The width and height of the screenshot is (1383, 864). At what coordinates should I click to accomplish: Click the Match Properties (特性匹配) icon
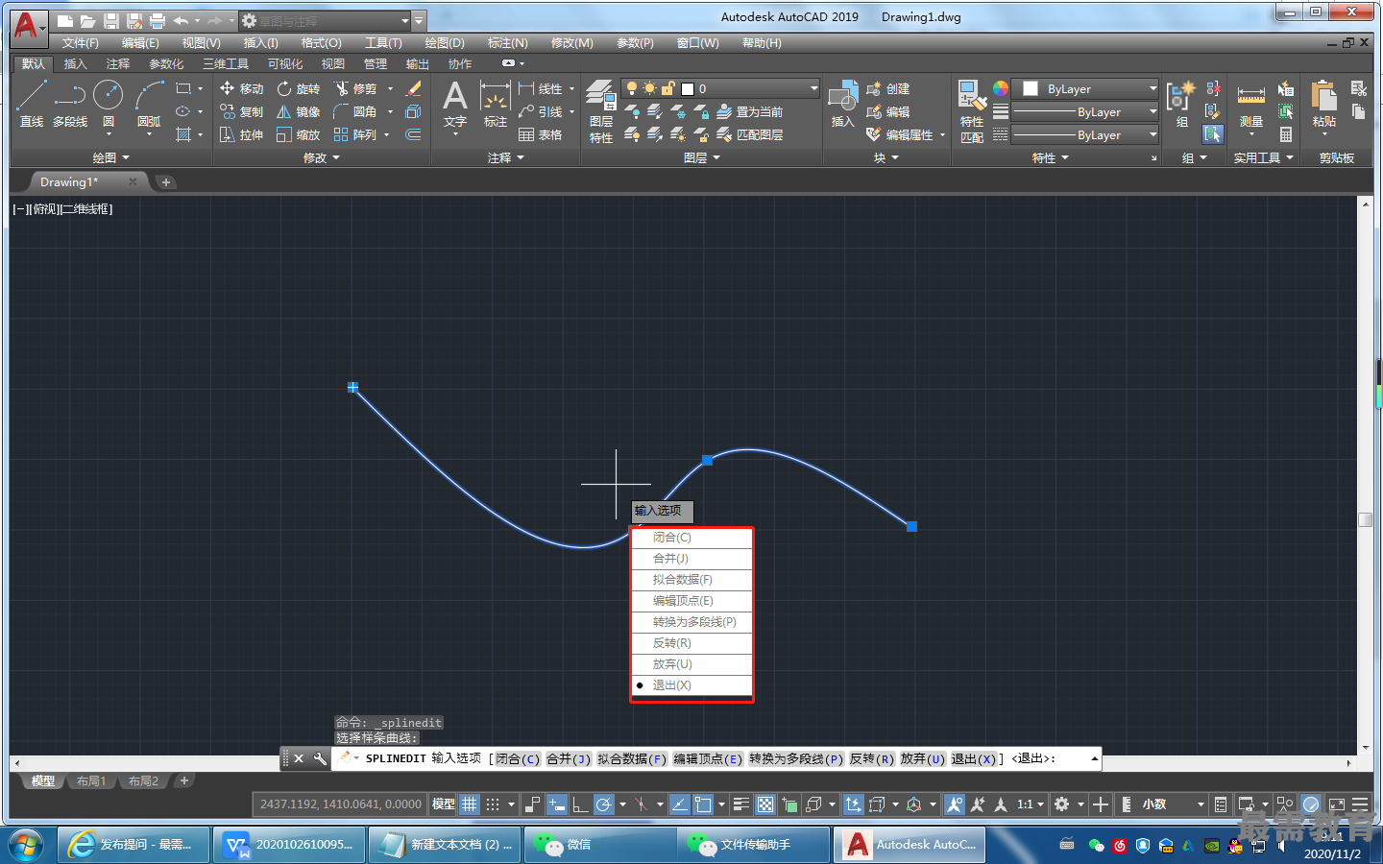(x=971, y=111)
